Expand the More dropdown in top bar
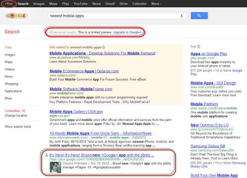The height and width of the screenshot is (178, 247). coord(157,3)
